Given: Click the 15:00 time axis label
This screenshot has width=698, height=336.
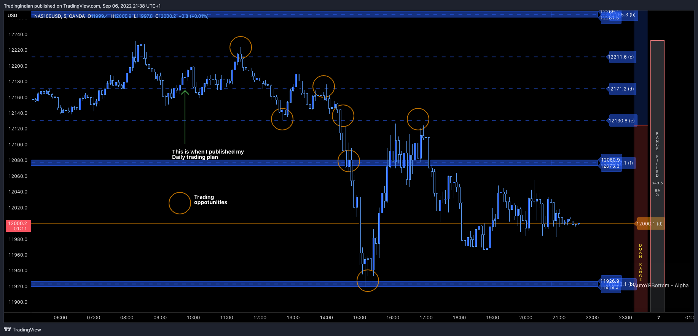Looking at the screenshot, I should pyautogui.click(x=360, y=318).
